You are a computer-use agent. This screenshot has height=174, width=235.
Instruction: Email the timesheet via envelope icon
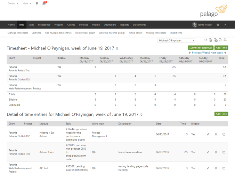click(205, 40)
